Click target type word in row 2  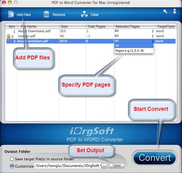pyautogui.click(x=160, y=36)
